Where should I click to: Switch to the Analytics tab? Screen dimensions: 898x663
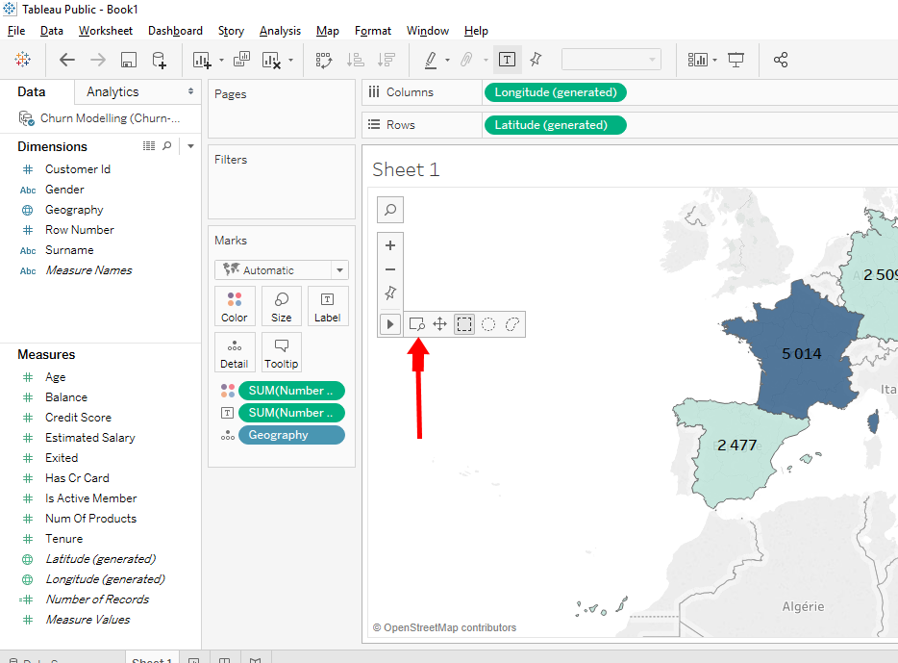(112, 91)
